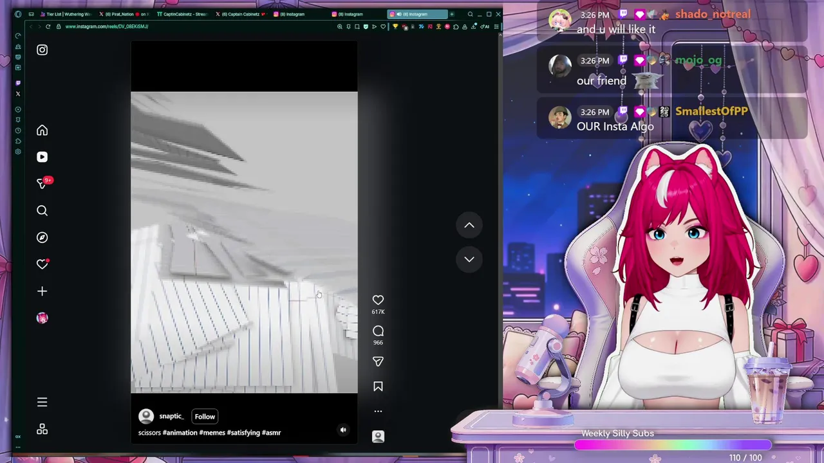The image size is (824, 463).
Task: Go to next reel with down chevron
Action: tap(469, 259)
